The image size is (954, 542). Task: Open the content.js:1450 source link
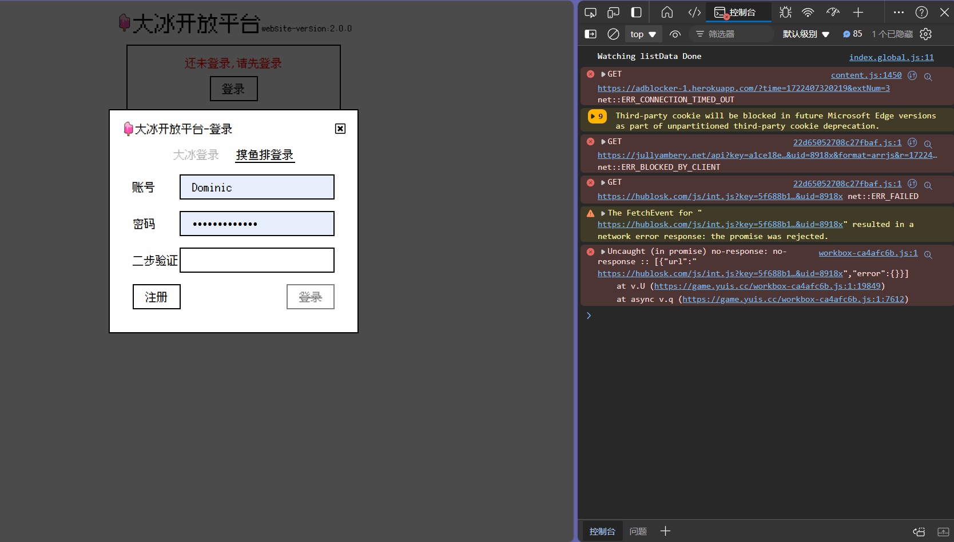866,75
